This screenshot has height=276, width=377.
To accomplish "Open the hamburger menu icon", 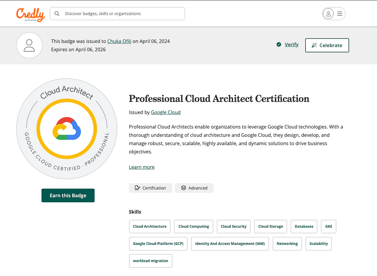I will coord(340,14).
